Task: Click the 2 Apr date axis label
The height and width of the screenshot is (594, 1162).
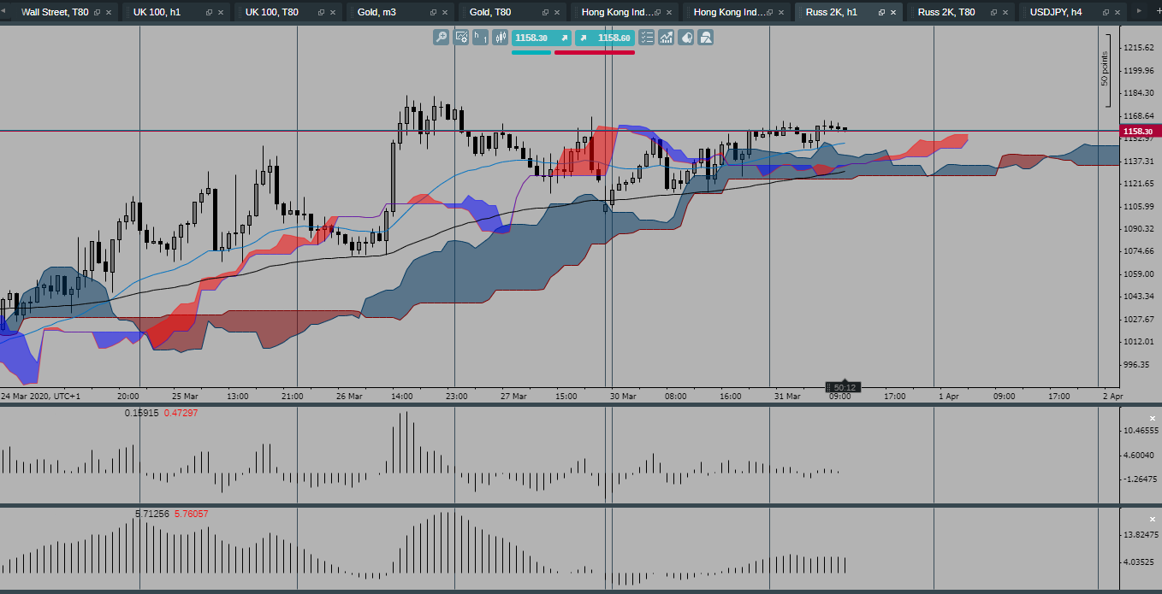Action: [1112, 397]
